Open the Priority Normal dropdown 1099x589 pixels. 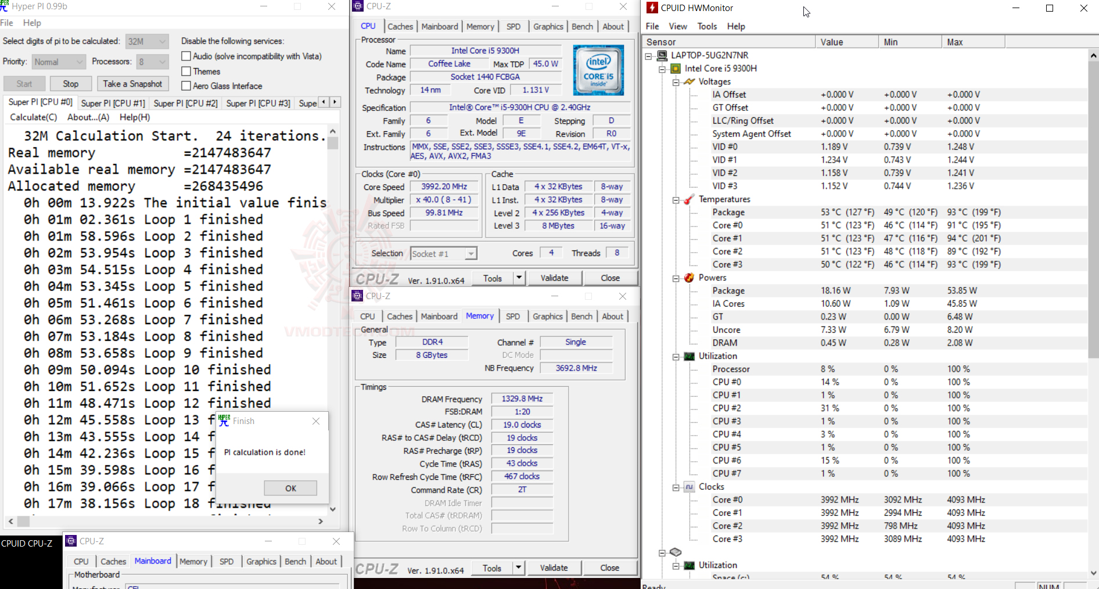59,62
